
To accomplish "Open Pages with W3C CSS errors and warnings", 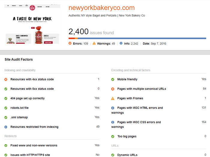I will click(x=136, y=125).
